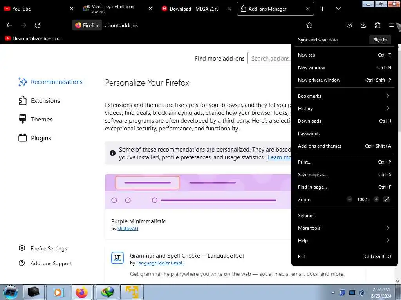Zoom out with the minus button
Viewport: 401px width, 300px height.
click(x=349, y=199)
